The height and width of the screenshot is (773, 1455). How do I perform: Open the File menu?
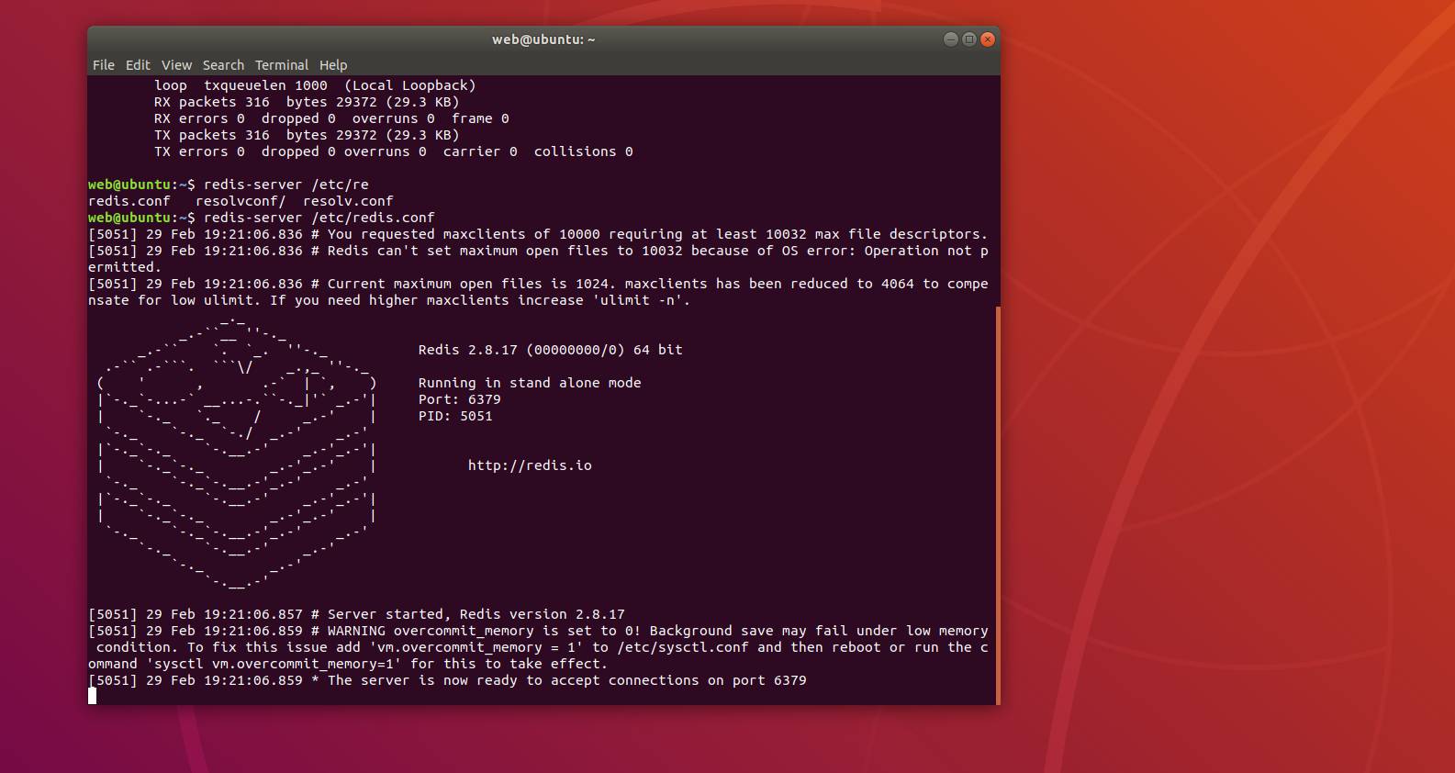tap(104, 65)
